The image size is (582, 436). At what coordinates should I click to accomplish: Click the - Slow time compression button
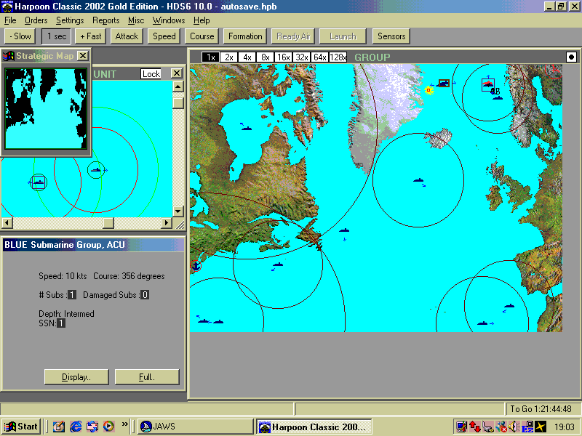(x=20, y=36)
